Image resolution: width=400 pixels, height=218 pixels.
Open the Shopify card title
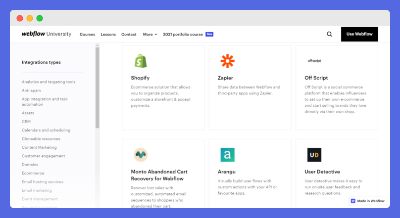(x=140, y=78)
